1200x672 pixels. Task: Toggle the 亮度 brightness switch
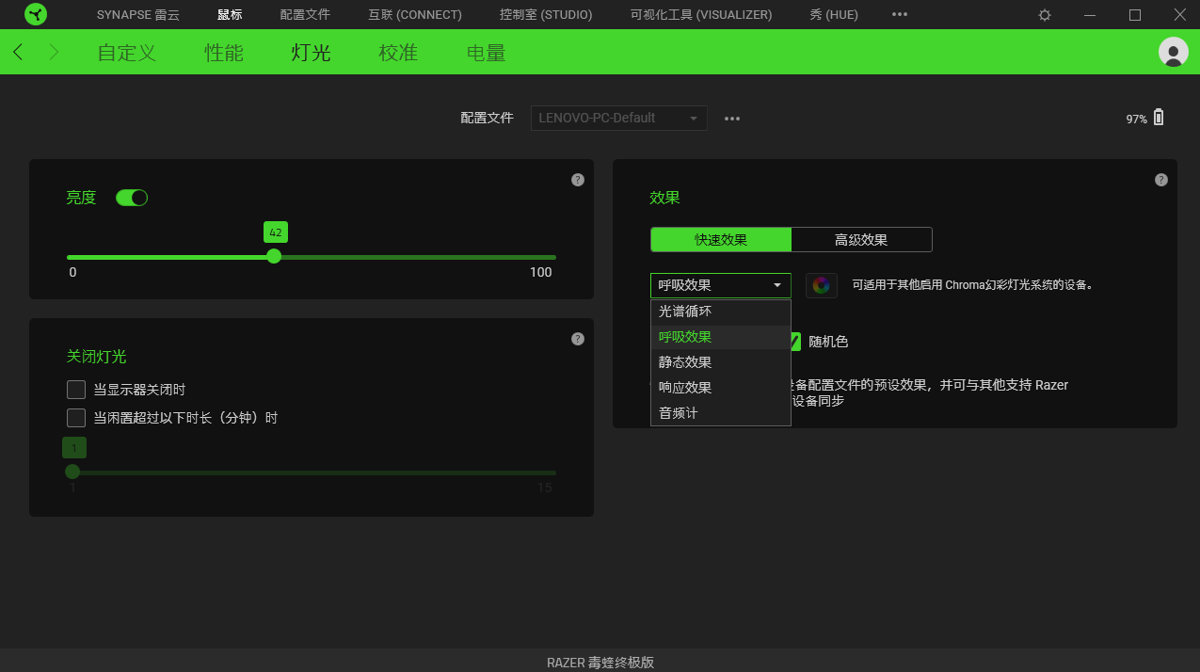[132, 198]
